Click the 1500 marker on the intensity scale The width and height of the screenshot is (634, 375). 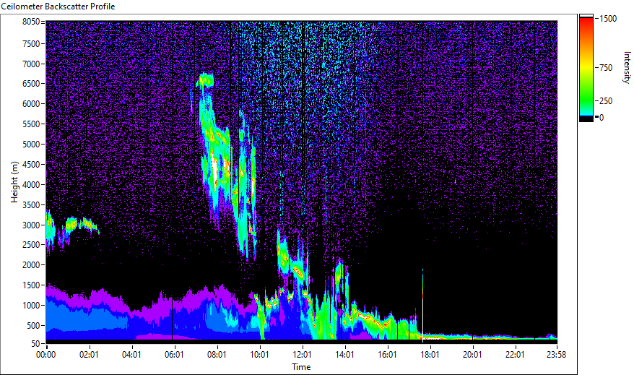point(608,19)
